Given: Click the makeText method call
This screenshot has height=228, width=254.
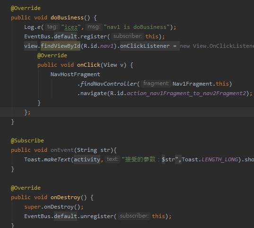Looking at the screenshot, I should coord(57,159).
